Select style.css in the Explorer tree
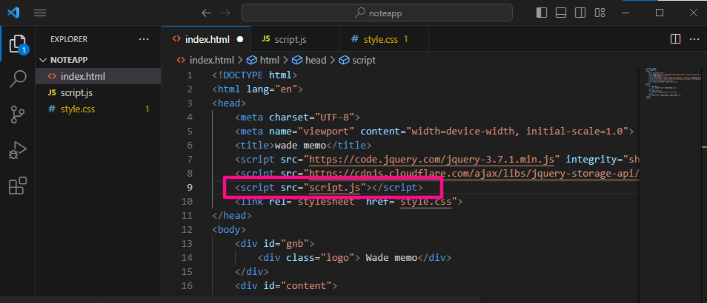This screenshot has width=707, height=303. pos(99,109)
